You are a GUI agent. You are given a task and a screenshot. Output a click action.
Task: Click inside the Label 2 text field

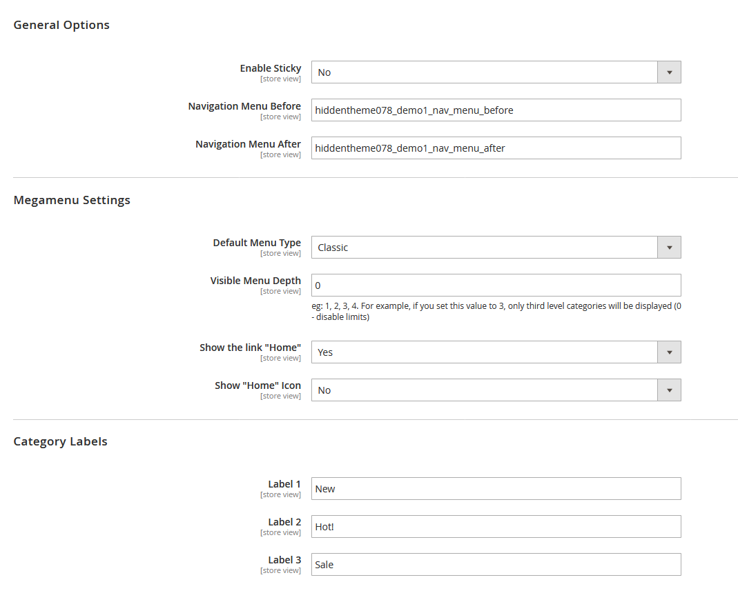pos(495,526)
